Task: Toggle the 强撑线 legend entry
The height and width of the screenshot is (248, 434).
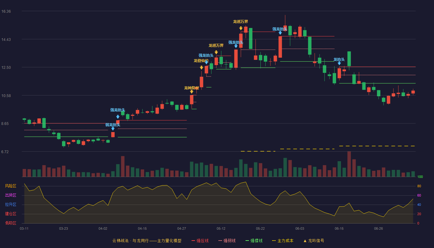Action: tap(254, 241)
